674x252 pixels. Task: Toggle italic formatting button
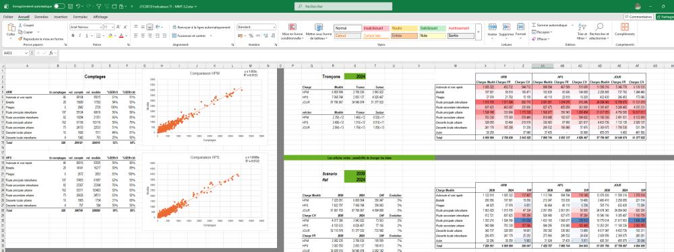click(80, 36)
